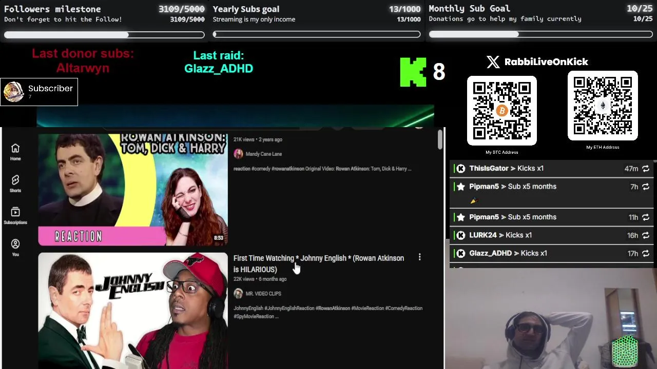Click the Glazz_ADHD Kicks x1 event text

coord(508,253)
